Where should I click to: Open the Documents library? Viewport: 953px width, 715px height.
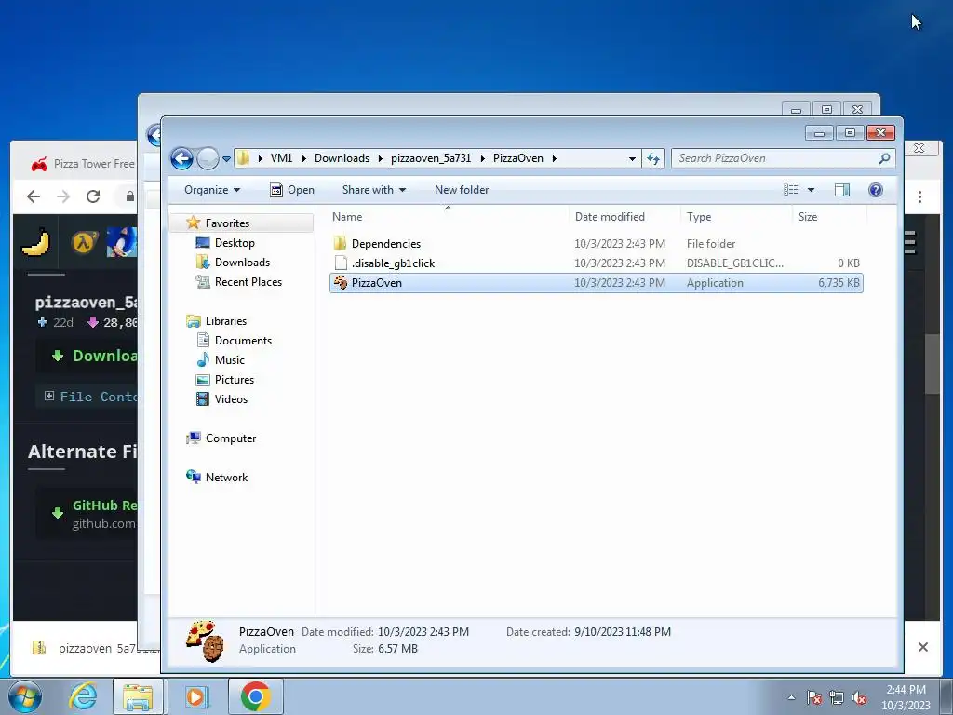(242, 341)
